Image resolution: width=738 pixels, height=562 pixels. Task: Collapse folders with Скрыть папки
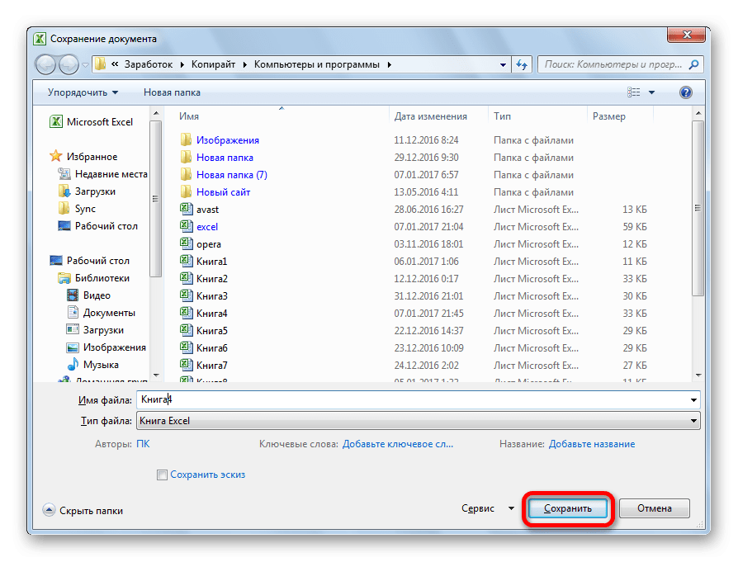[x=83, y=511]
